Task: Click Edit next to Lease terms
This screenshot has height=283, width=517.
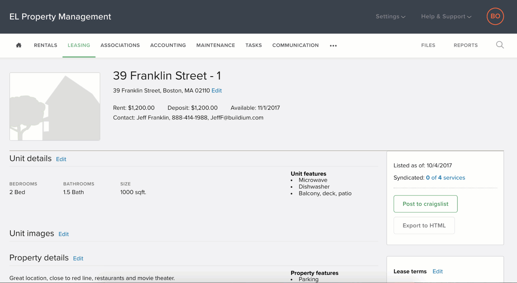Action: [x=437, y=271]
